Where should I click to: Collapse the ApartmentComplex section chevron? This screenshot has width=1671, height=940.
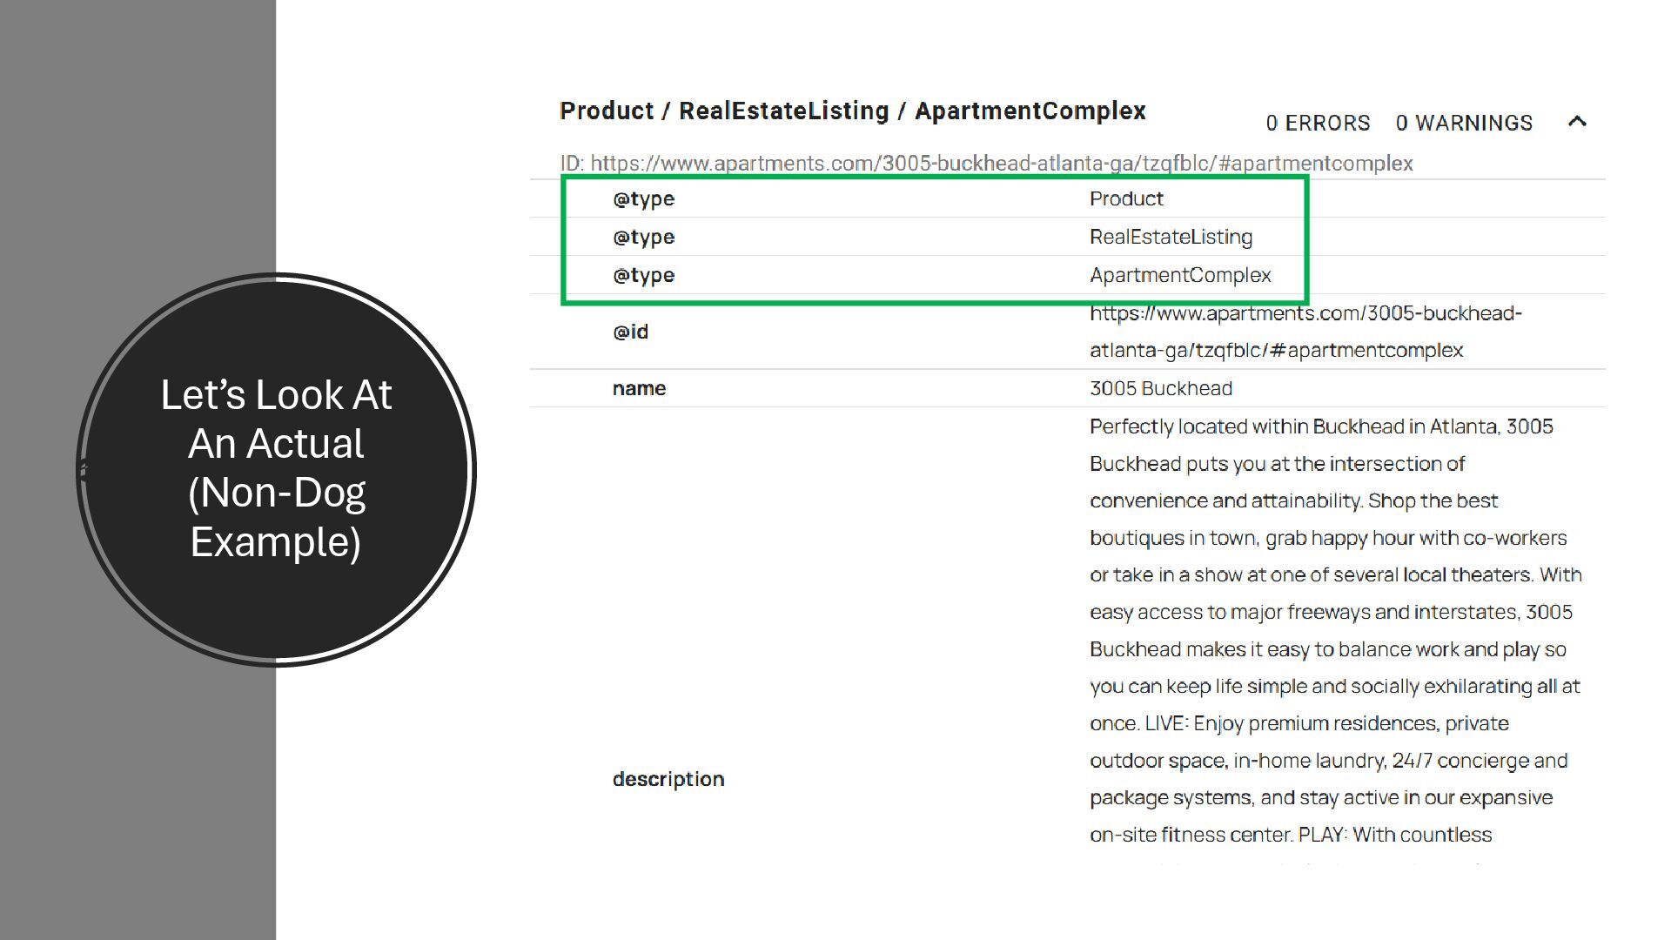[x=1577, y=122]
